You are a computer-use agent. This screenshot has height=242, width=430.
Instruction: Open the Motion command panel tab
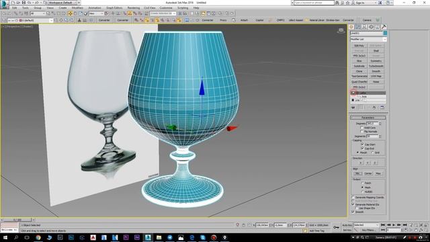tap(371, 27)
